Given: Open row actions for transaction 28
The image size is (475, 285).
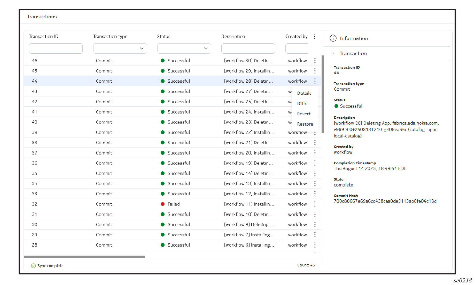Looking at the screenshot, I should point(315,245).
